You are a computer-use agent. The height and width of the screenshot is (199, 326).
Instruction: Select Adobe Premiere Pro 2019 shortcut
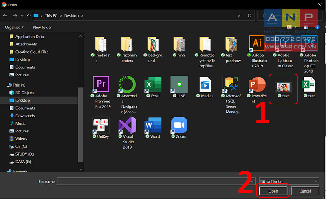pyautogui.click(x=101, y=84)
